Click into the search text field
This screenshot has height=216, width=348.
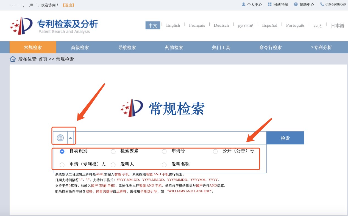tap(170, 138)
